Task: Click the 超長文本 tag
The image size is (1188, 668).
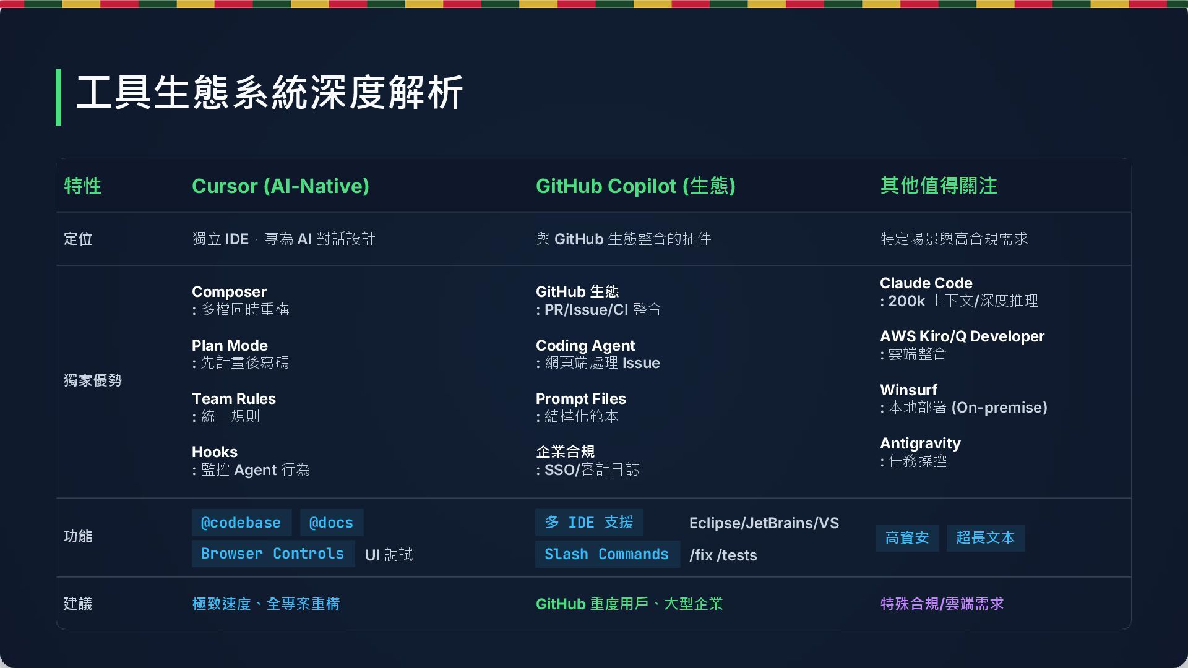Action: pyautogui.click(x=985, y=537)
